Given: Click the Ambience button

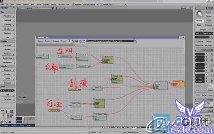Looking at the screenshot, I should [x=7, y=62].
